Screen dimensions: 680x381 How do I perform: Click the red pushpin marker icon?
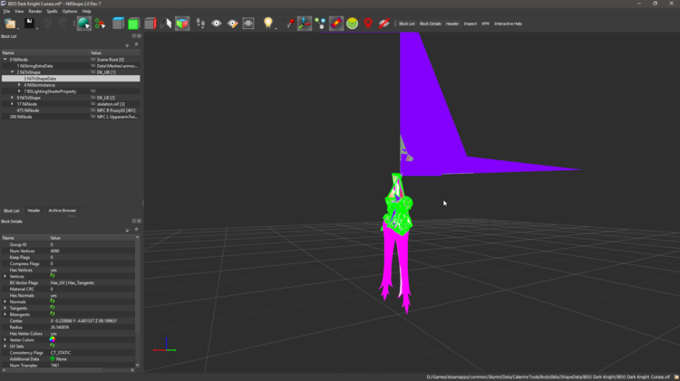coord(290,24)
